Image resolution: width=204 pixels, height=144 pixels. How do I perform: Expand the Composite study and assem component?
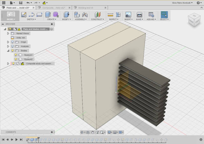click(8, 64)
